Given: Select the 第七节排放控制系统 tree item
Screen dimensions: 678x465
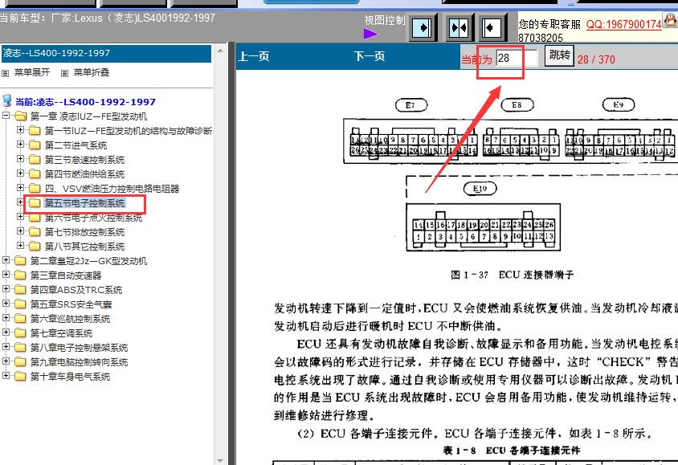Looking at the screenshot, I should coord(85,233).
